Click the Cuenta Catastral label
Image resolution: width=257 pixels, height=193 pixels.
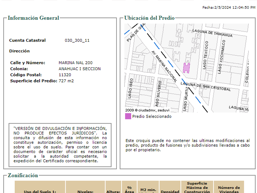click(x=27, y=40)
